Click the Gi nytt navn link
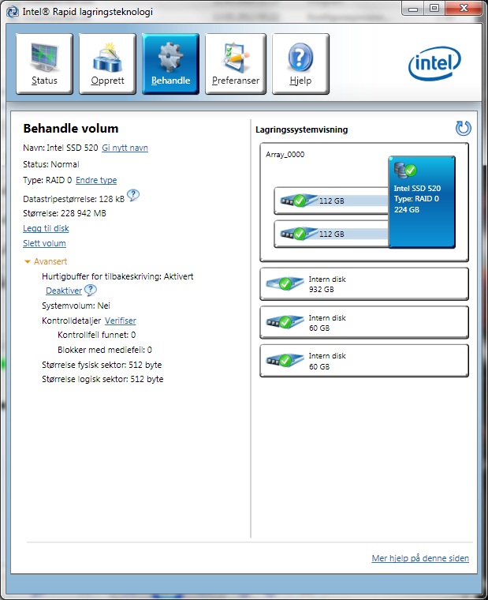The image size is (488, 600). [125, 148]
